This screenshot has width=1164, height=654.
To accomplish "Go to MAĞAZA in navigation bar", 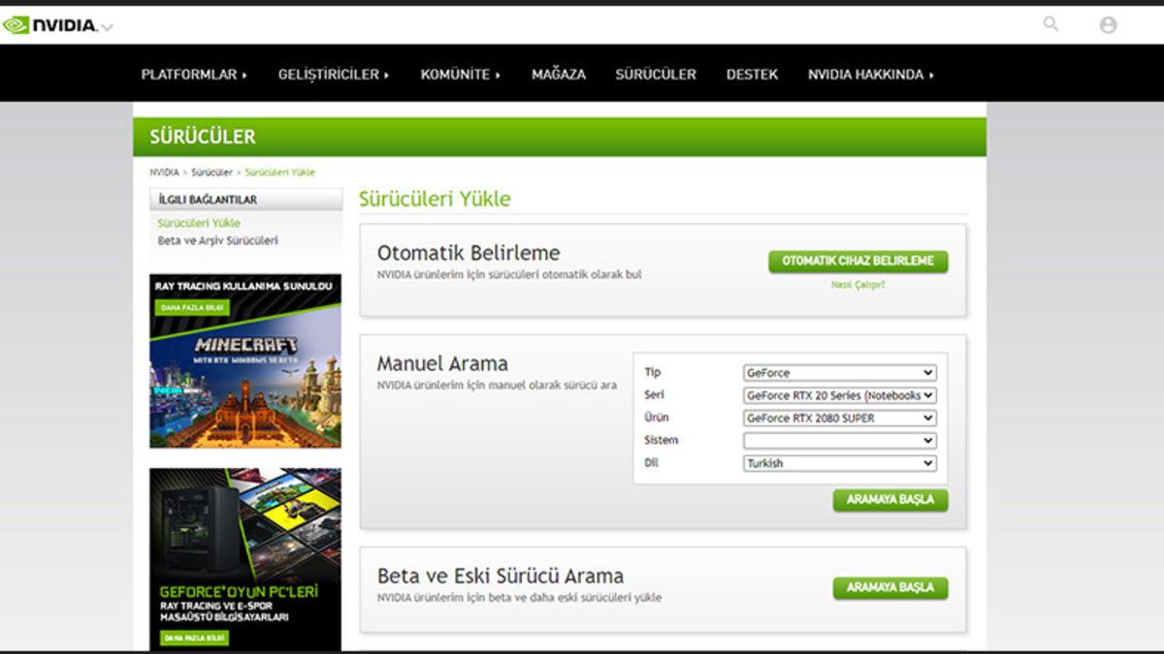I will click(x=558, y=75).
